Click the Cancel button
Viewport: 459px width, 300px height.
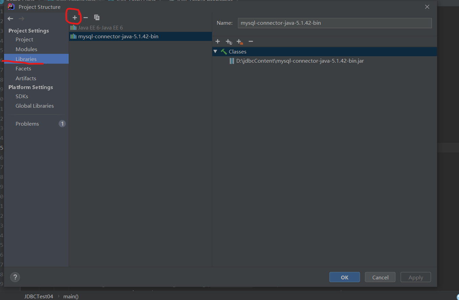point(380,277)
